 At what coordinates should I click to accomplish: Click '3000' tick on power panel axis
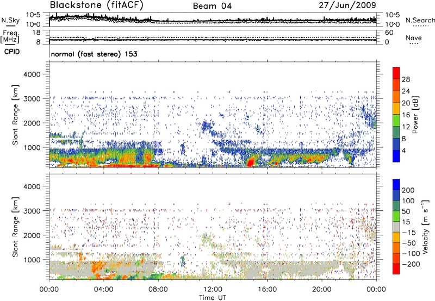(32, 99)
